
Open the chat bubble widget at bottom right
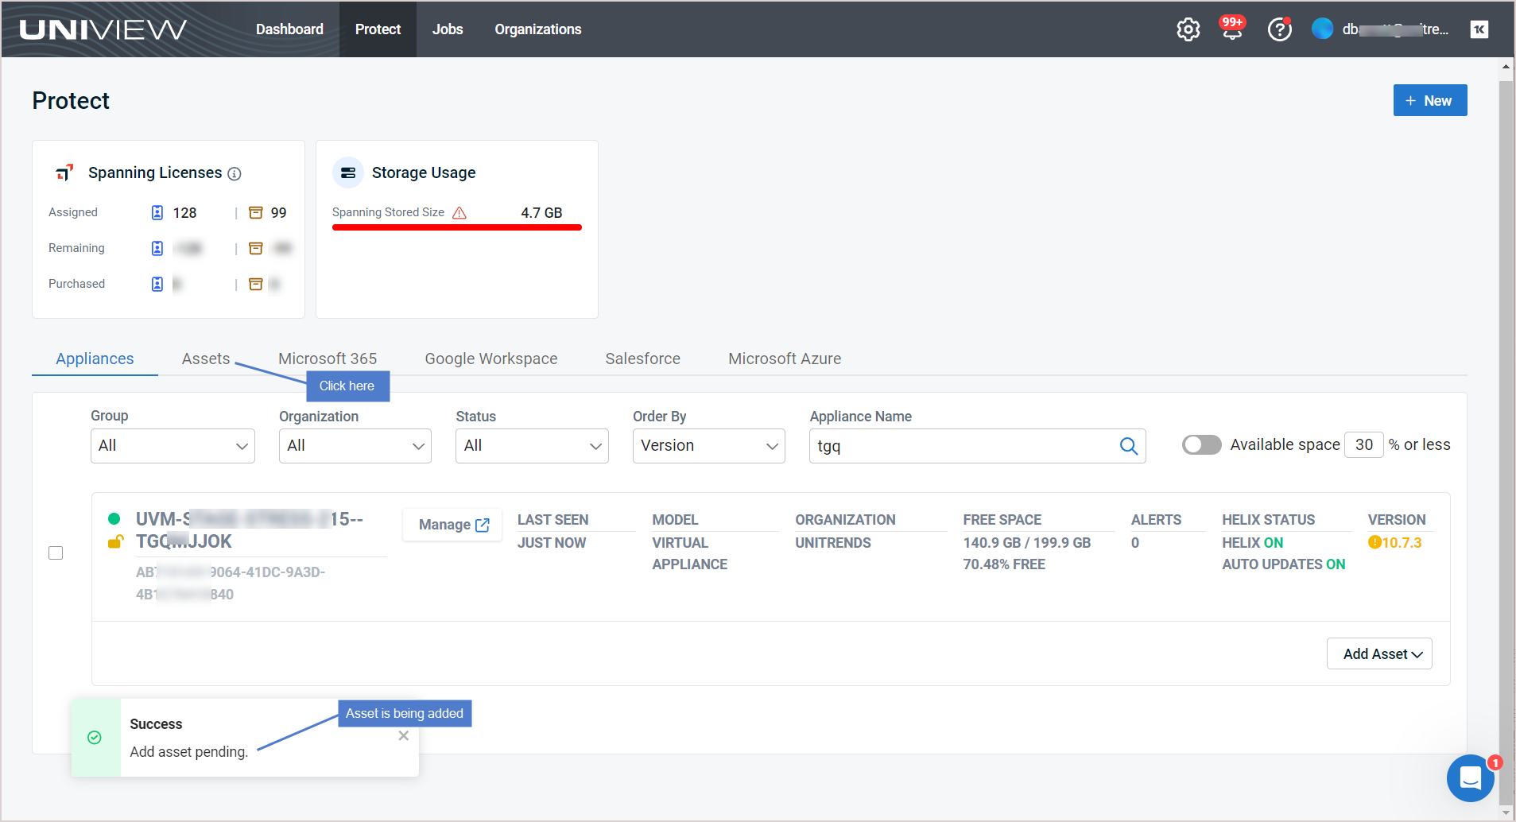(x=1471, y=778)
